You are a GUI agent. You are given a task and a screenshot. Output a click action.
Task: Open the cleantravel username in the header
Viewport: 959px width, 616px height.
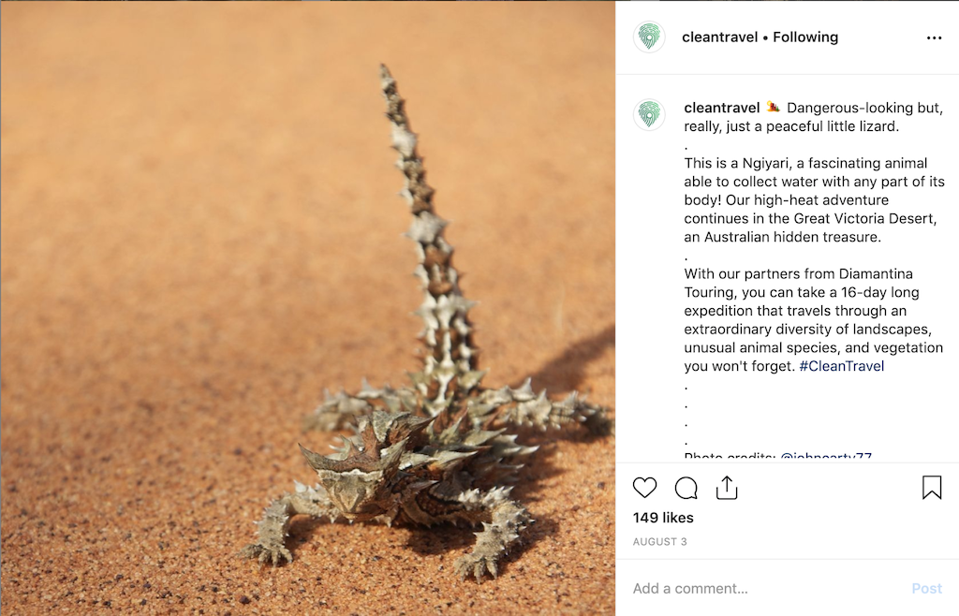(x=720, y=37)
